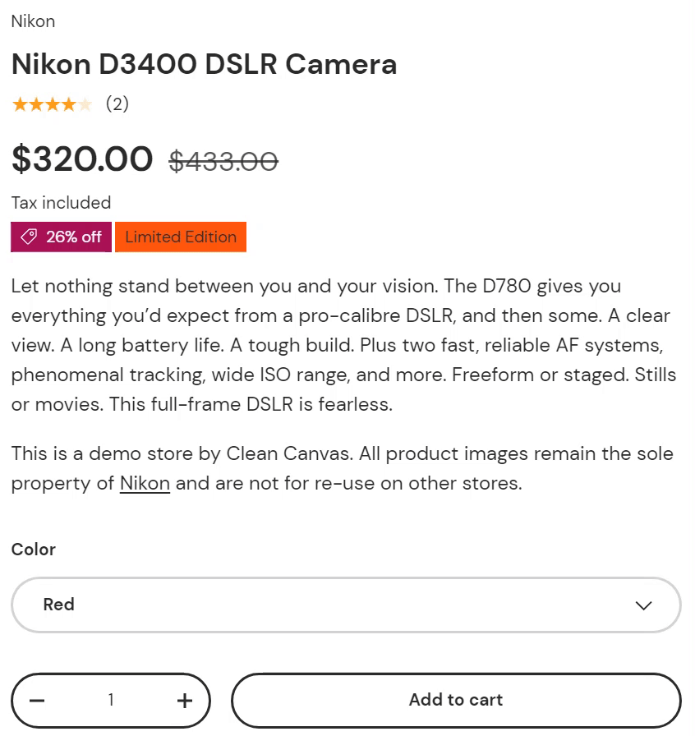Open the Nikon brand name above the title
Image resolution: width=695 pixels, height=736 pixels.
click(x=33, y=21)
